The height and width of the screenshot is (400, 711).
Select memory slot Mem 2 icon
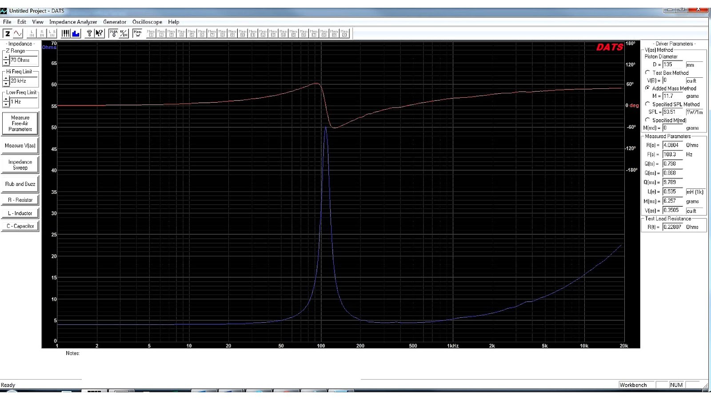coord(161,33)
